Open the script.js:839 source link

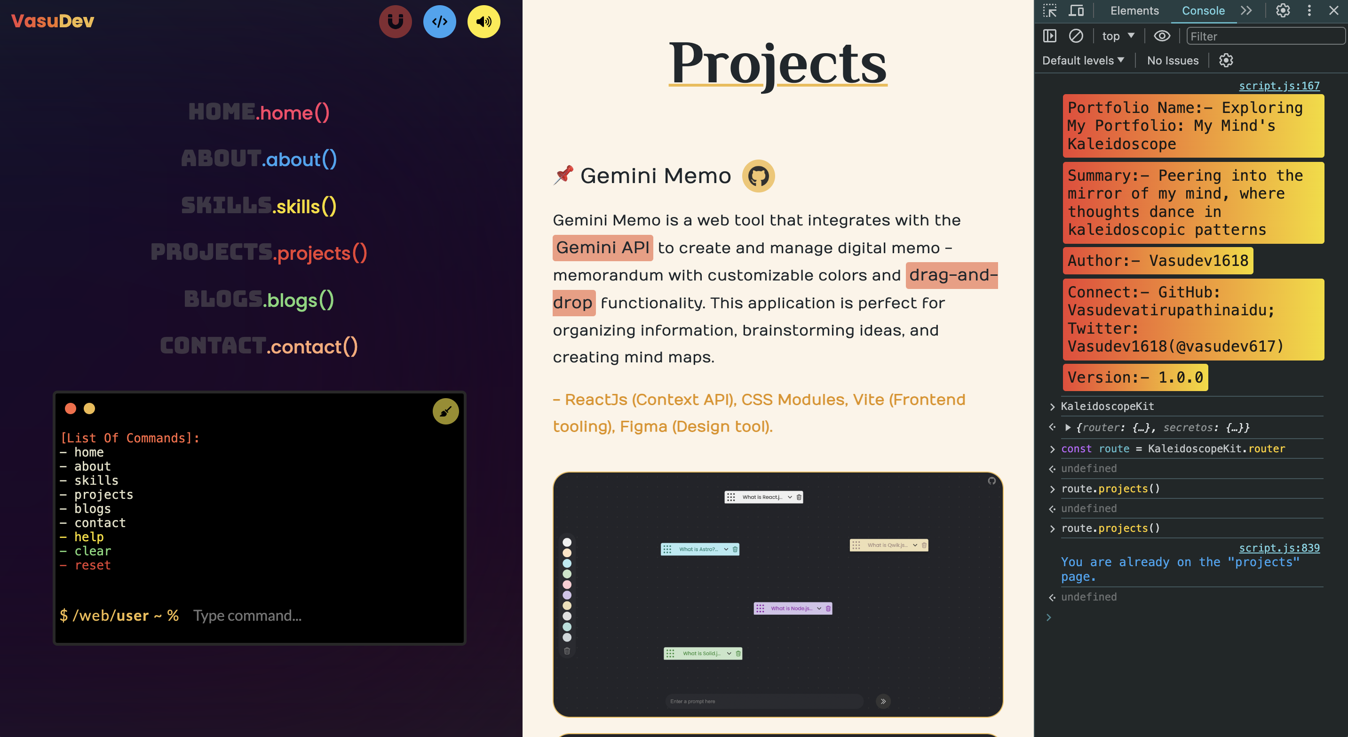click(x=1278, y=548)
